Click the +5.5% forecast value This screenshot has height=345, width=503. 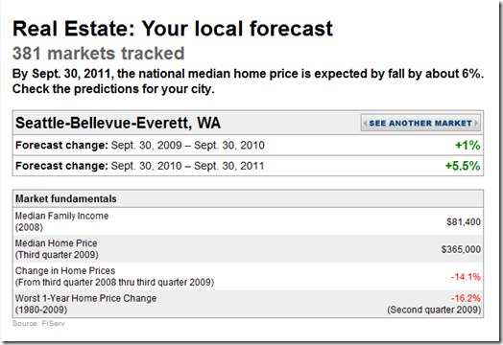click(x=463, y=166)
